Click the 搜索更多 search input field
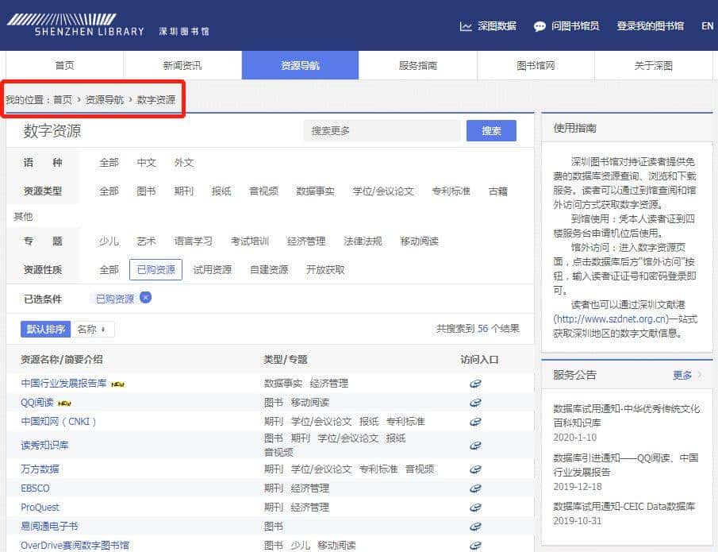 coord(381,130)
